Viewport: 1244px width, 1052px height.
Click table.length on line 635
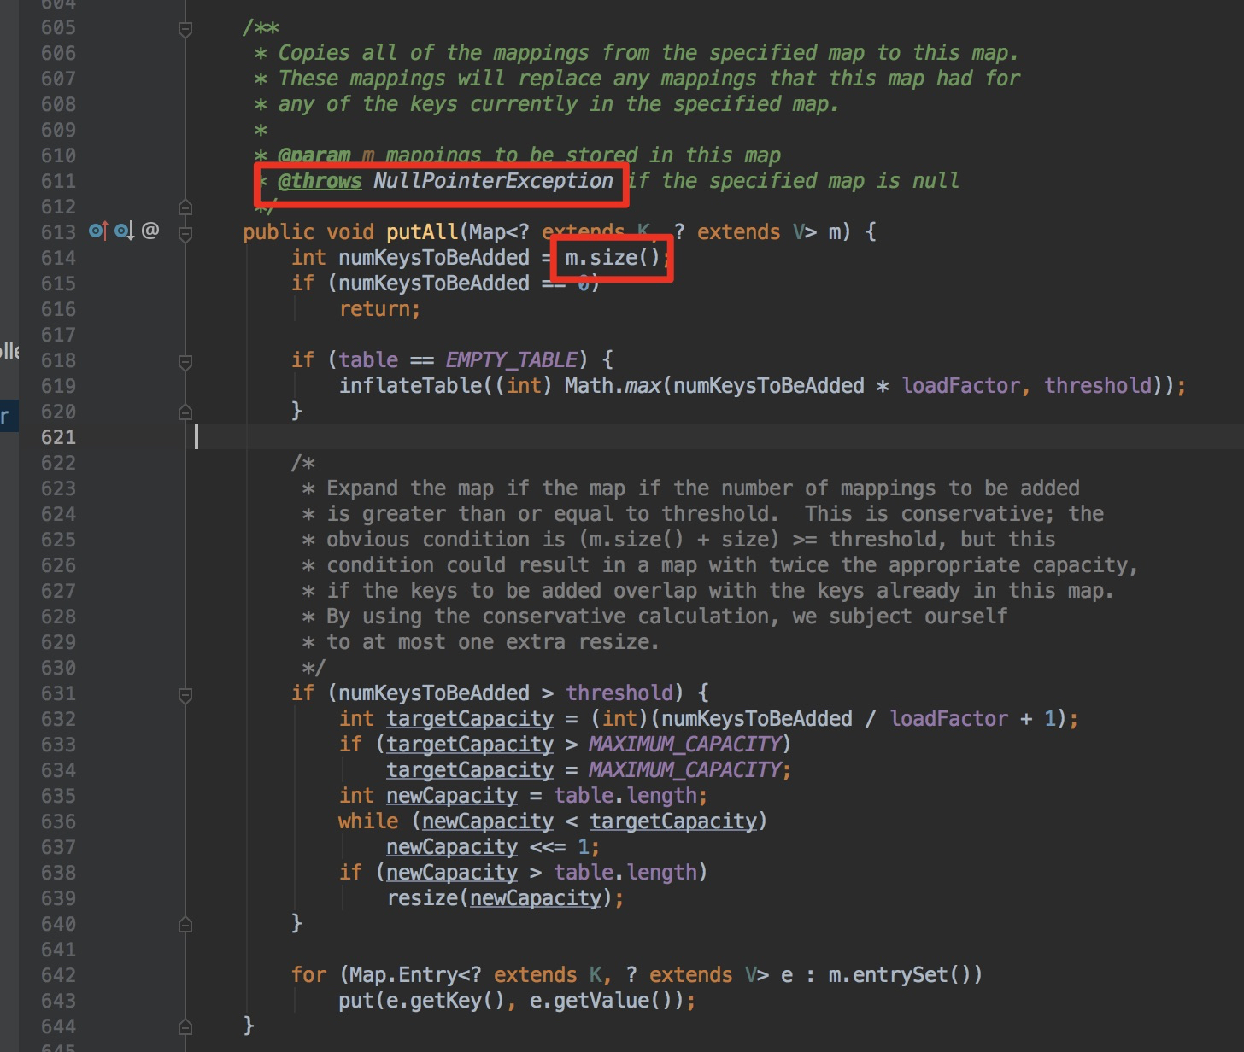(625, 796)
